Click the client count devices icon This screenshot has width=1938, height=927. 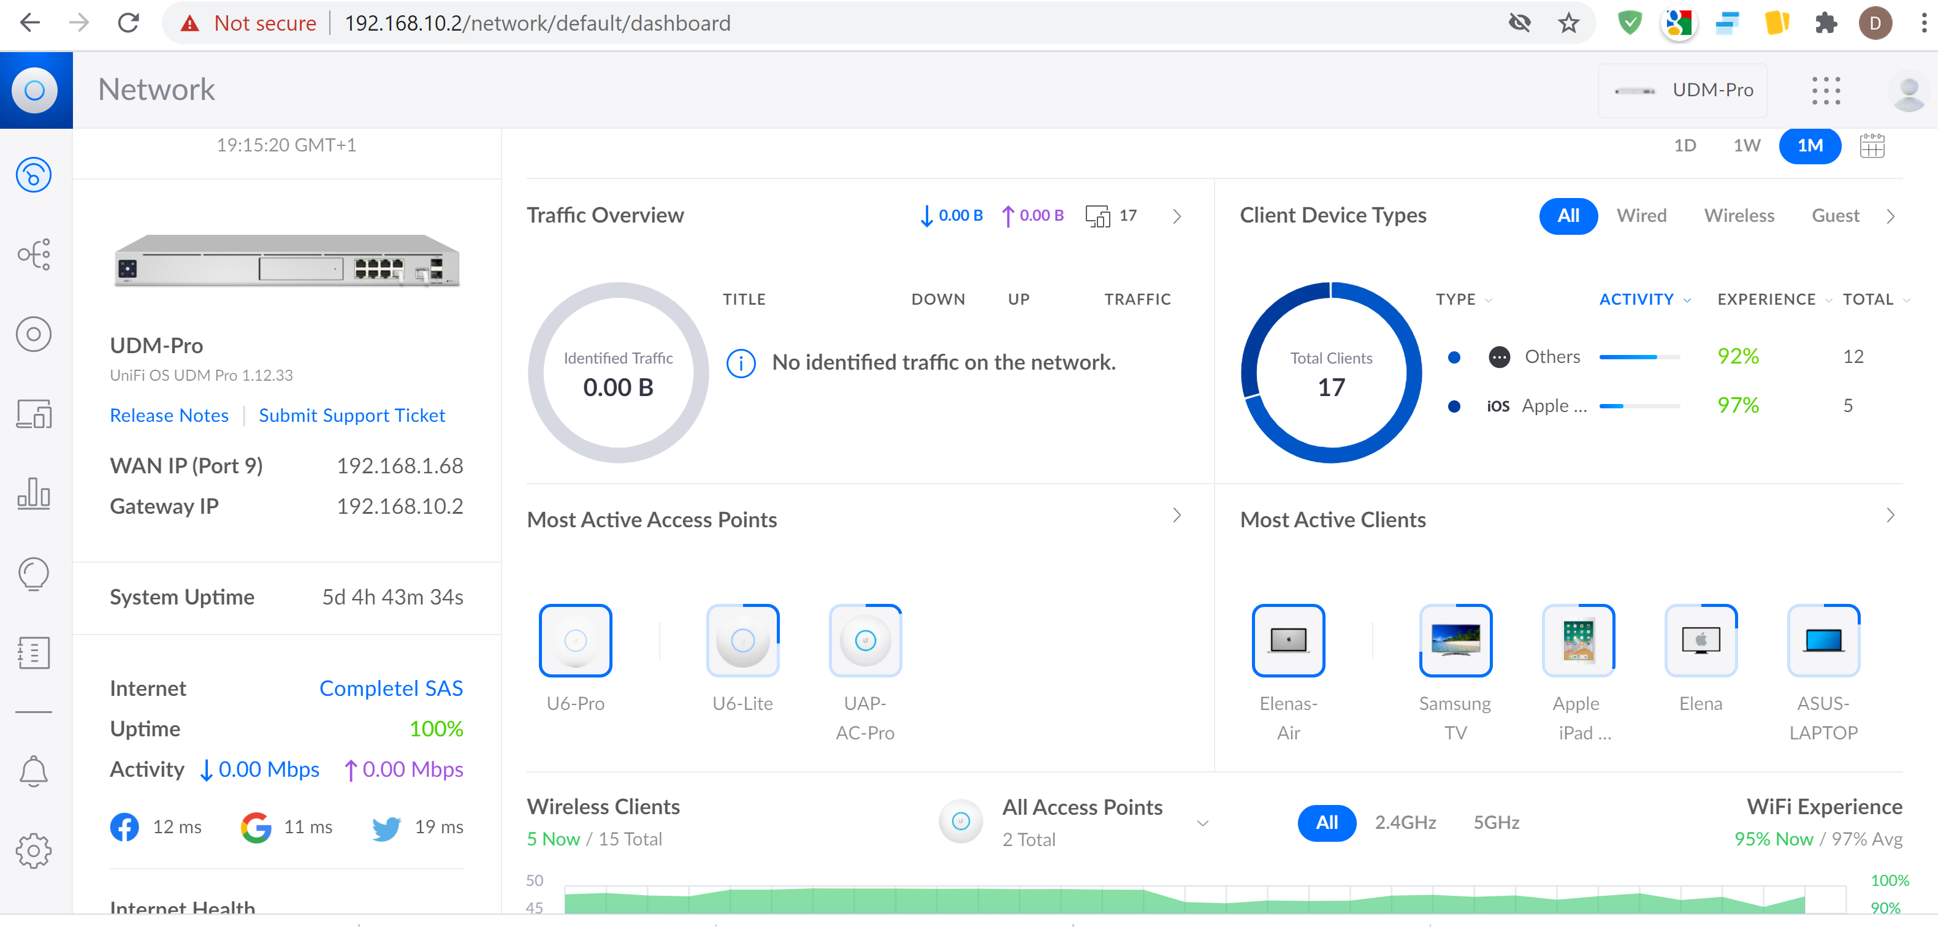[1097, 216]
